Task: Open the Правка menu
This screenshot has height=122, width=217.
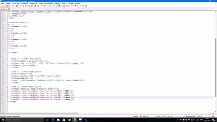Action: point(8,3)
